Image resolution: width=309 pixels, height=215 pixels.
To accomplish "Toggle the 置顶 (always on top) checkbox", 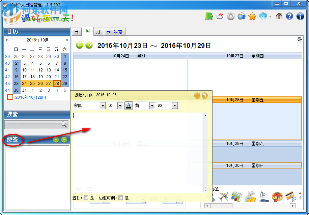I will pos(86,198).
